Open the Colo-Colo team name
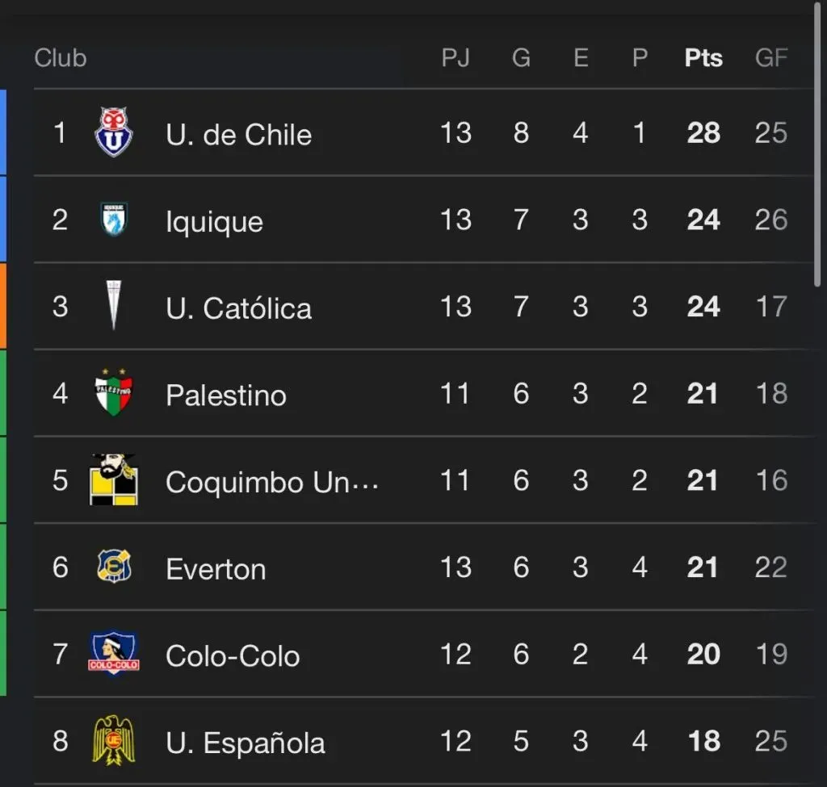Image resolution: width=827 pixels, height=787 pixels. coord(233,655)
